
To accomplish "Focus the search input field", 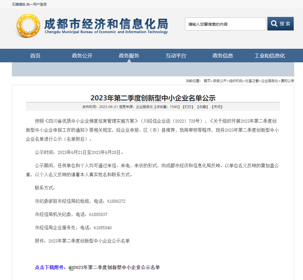I will pyautogui.click(x=226, y=24).
